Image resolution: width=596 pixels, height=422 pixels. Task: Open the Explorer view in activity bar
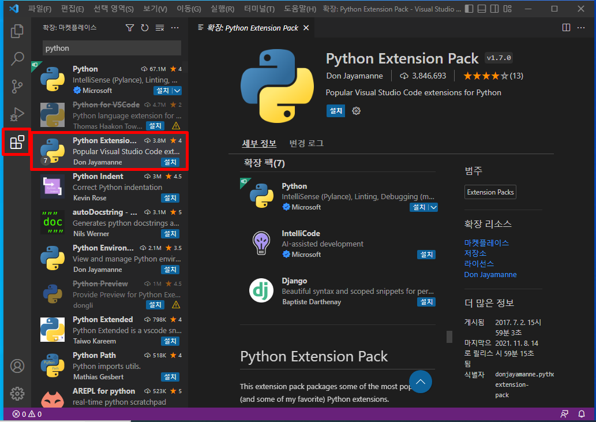pos(17,31)
